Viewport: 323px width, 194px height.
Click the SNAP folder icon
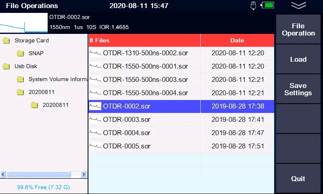click(x=20, y=53)
